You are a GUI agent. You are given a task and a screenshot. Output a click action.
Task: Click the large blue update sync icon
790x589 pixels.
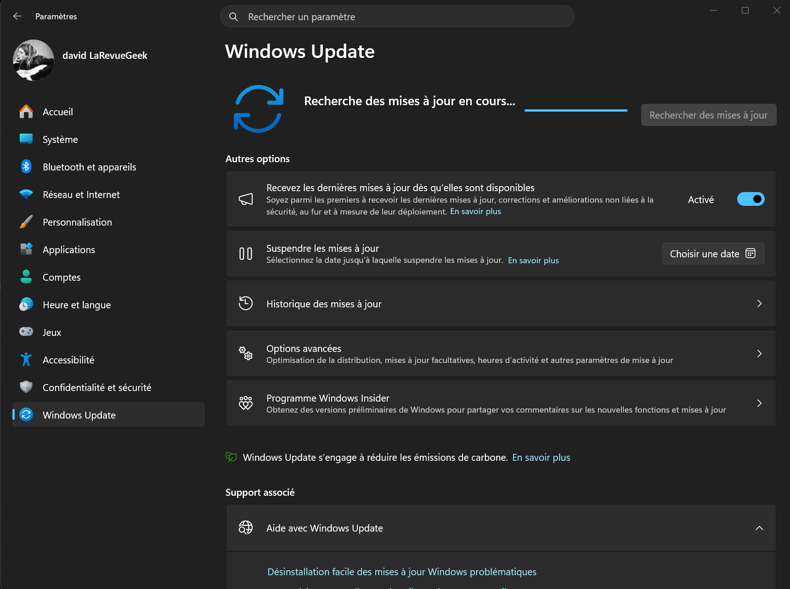click(259, 109)
